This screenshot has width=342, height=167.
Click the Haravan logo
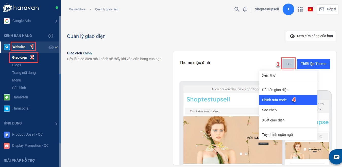tap(21, 8)
